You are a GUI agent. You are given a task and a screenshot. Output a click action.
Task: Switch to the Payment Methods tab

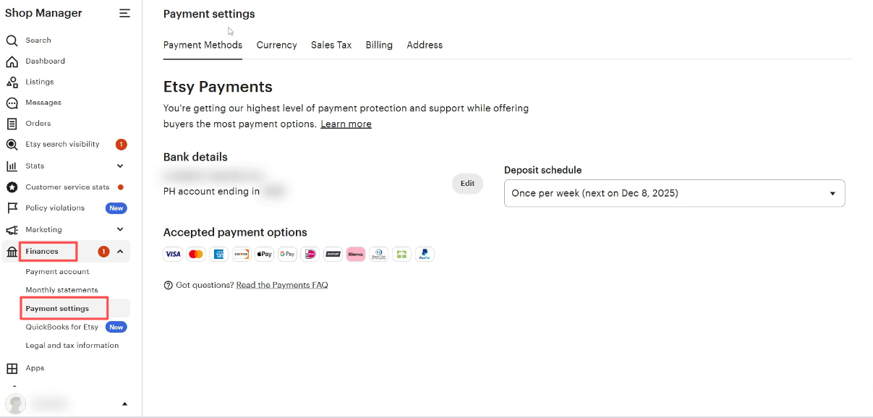203,45
